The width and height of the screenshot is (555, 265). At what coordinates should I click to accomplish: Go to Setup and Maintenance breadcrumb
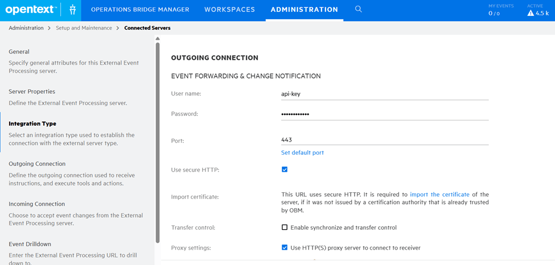click(84, 28)
